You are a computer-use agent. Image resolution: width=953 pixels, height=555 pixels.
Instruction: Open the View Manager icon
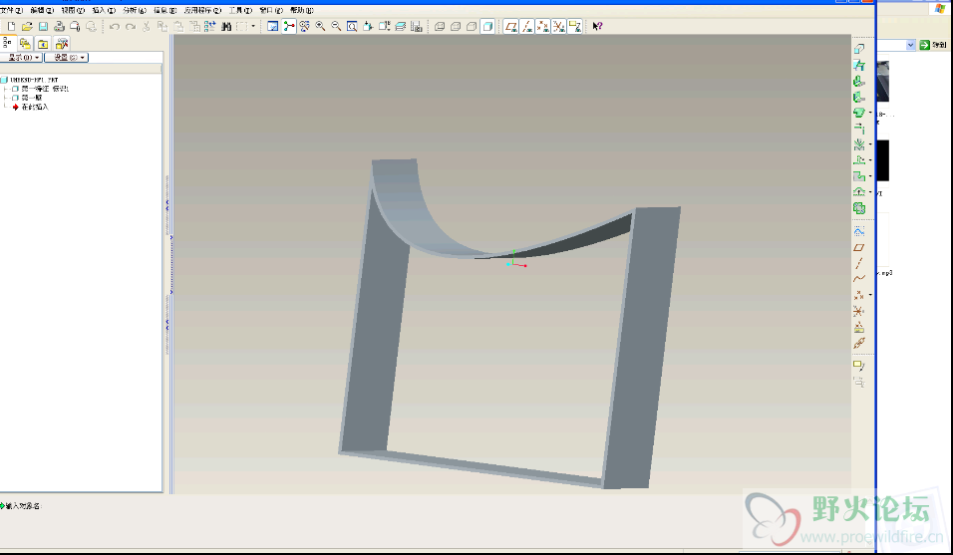(x=417, y=26)
